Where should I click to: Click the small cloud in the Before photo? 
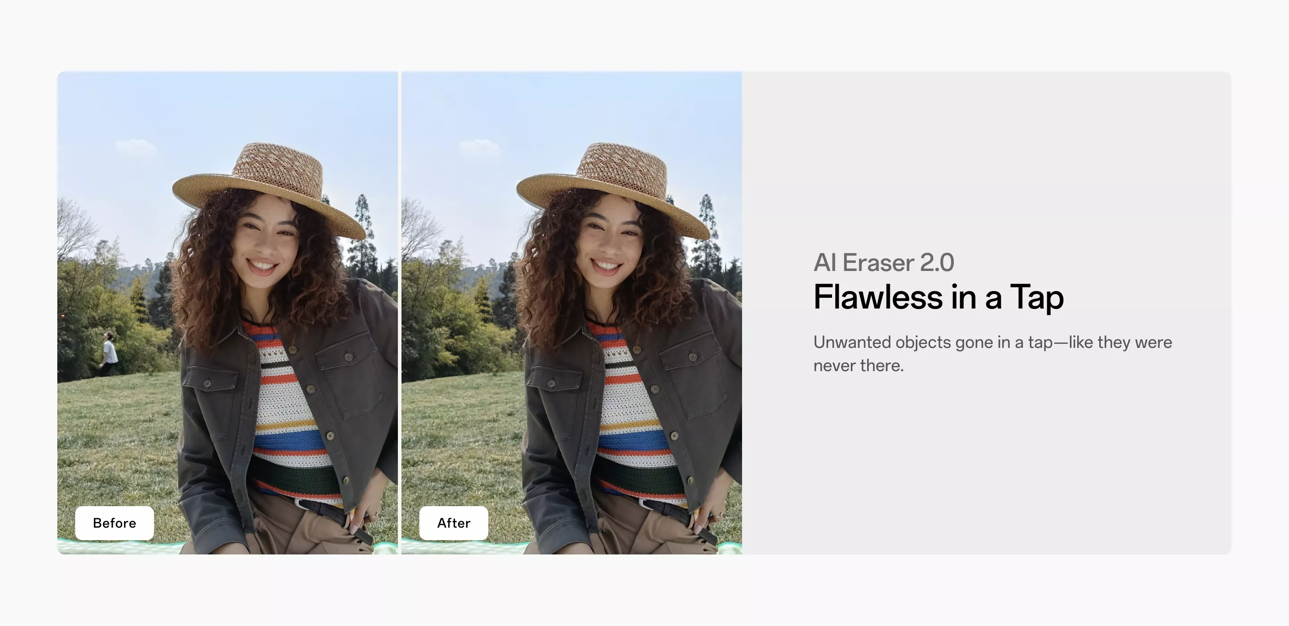coord(135,147)
